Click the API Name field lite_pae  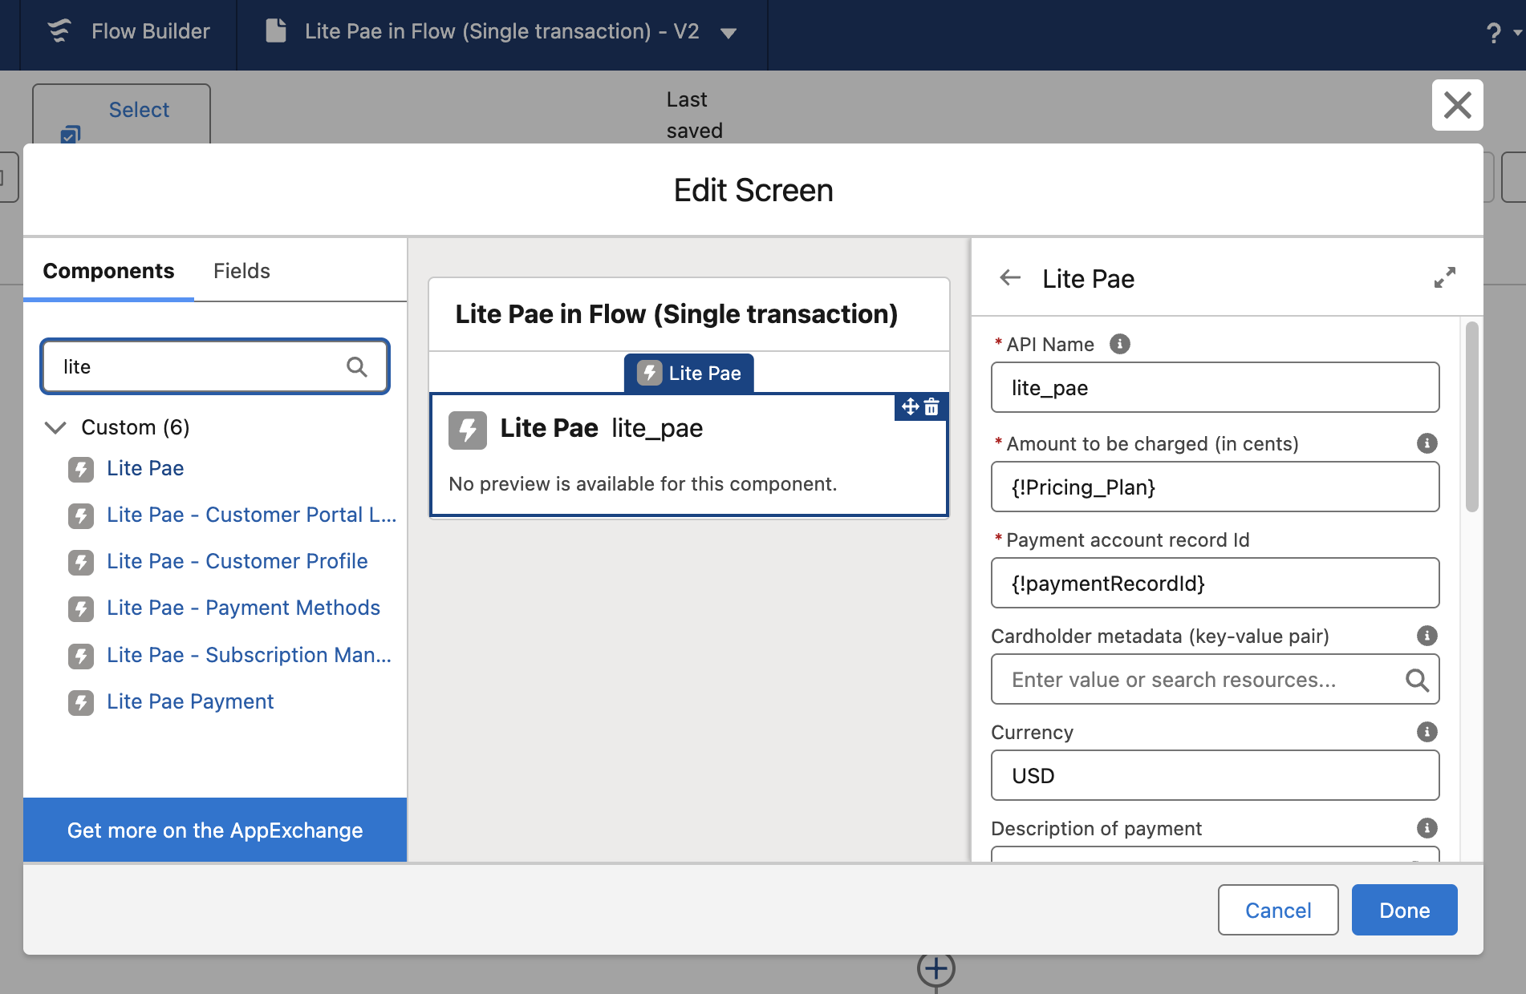point(1215,388)
